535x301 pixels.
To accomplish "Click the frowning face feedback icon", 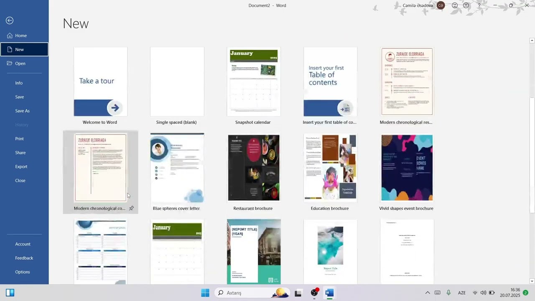I will click(x=466, y=5).
